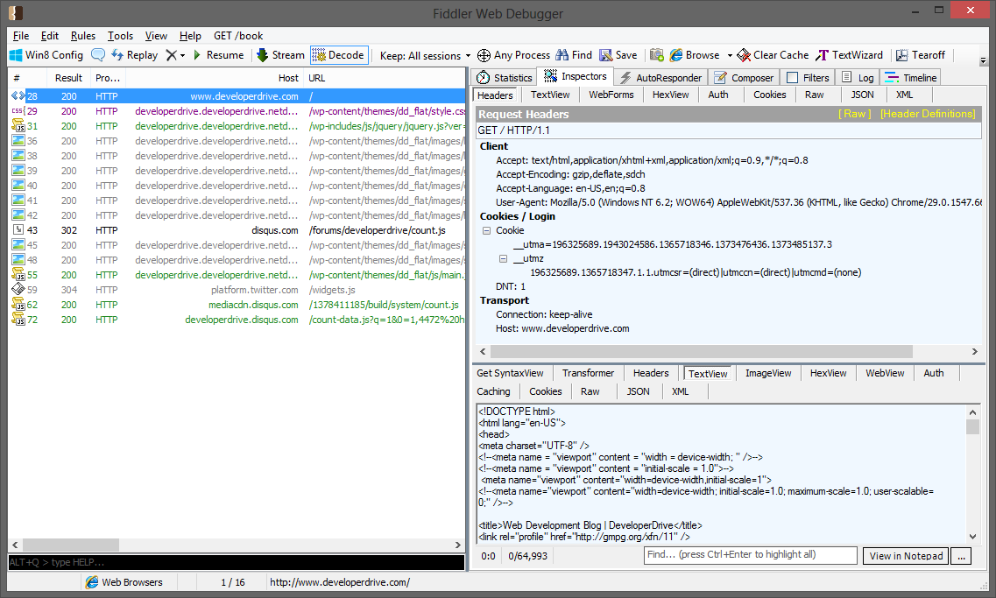Switch to the Timeline tab
996x598 pixels.
(911, 77)
